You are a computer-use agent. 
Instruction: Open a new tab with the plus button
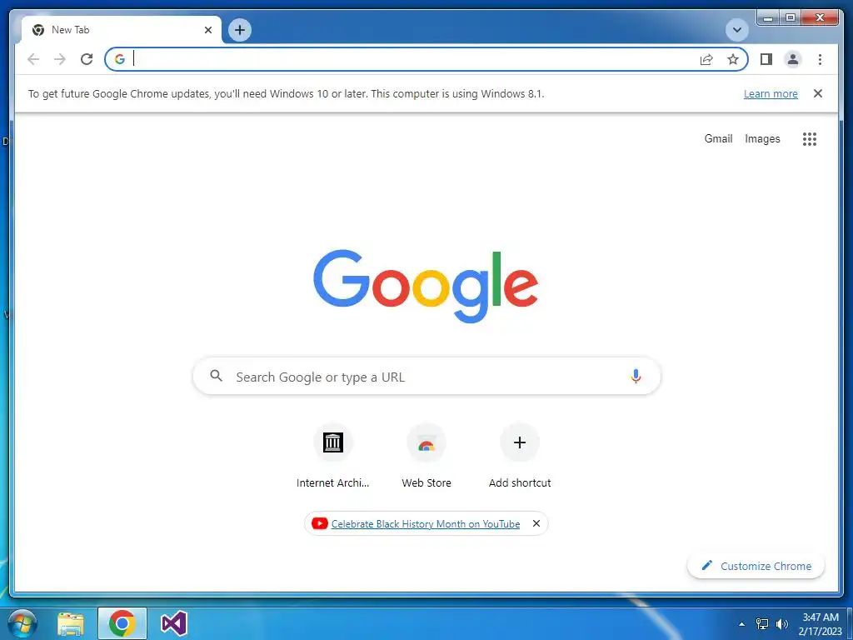(x=240, y=30)
